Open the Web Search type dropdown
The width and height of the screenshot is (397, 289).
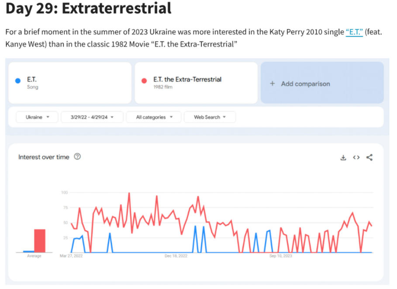click(210, 117)
